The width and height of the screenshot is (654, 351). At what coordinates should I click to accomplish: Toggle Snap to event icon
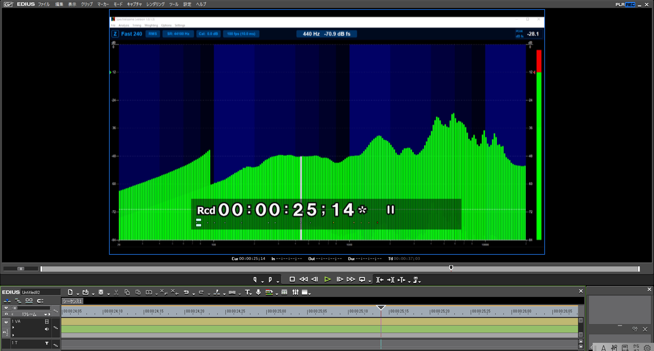coord(40,301)
